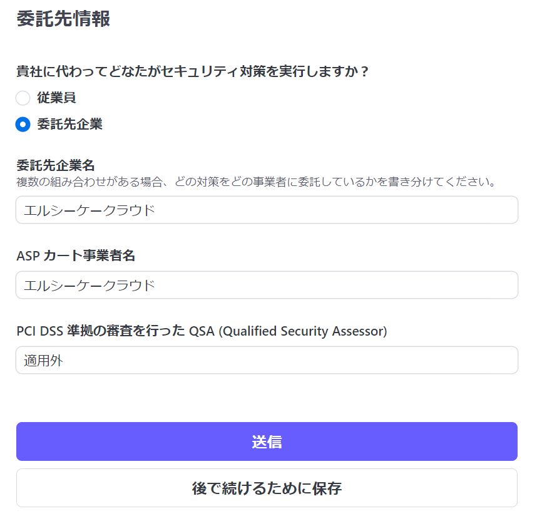The height and width of the screenshot is (521, 547).
Task: Click the 委託先企業名 input field
Action: tap(267, 210)
